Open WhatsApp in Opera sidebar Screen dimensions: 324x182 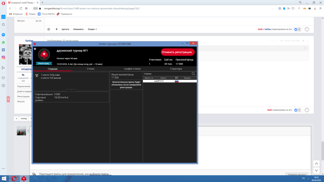click(x=3, y=42)
